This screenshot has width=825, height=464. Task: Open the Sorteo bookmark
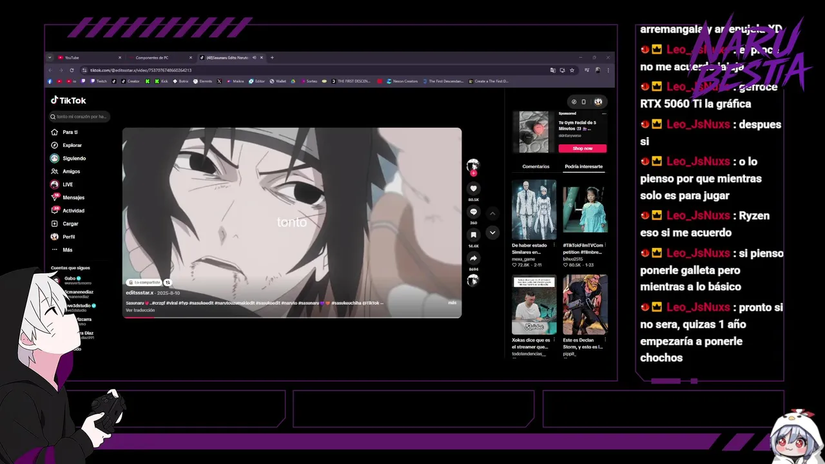click(x=309, y=81)
